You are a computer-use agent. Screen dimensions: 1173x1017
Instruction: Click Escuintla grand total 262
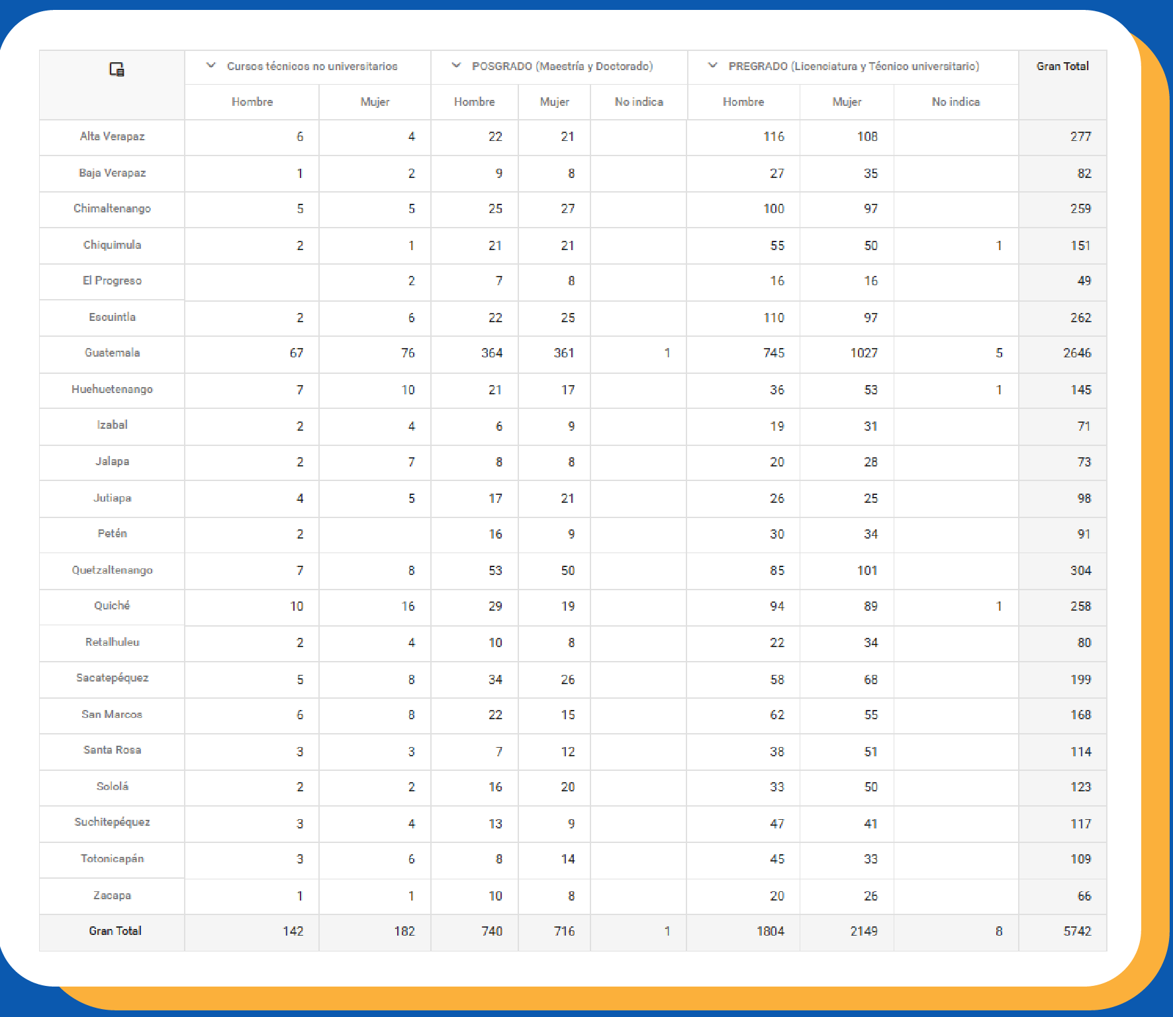[1081, 318]
